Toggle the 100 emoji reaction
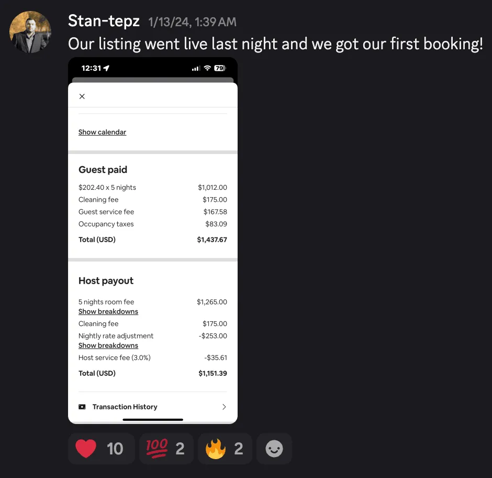The height and width of the screenshot is (478, 492). pyautogui.click(x=166, y=449)
